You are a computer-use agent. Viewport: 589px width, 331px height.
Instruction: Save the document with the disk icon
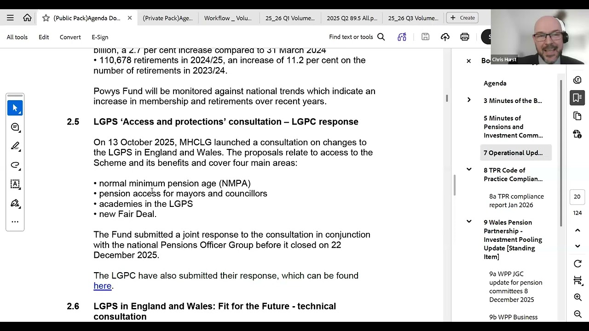point(425,37)
